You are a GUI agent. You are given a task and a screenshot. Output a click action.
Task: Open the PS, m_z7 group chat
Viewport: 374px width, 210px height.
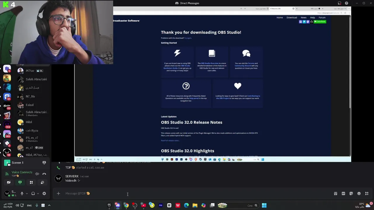click(33, 139)
